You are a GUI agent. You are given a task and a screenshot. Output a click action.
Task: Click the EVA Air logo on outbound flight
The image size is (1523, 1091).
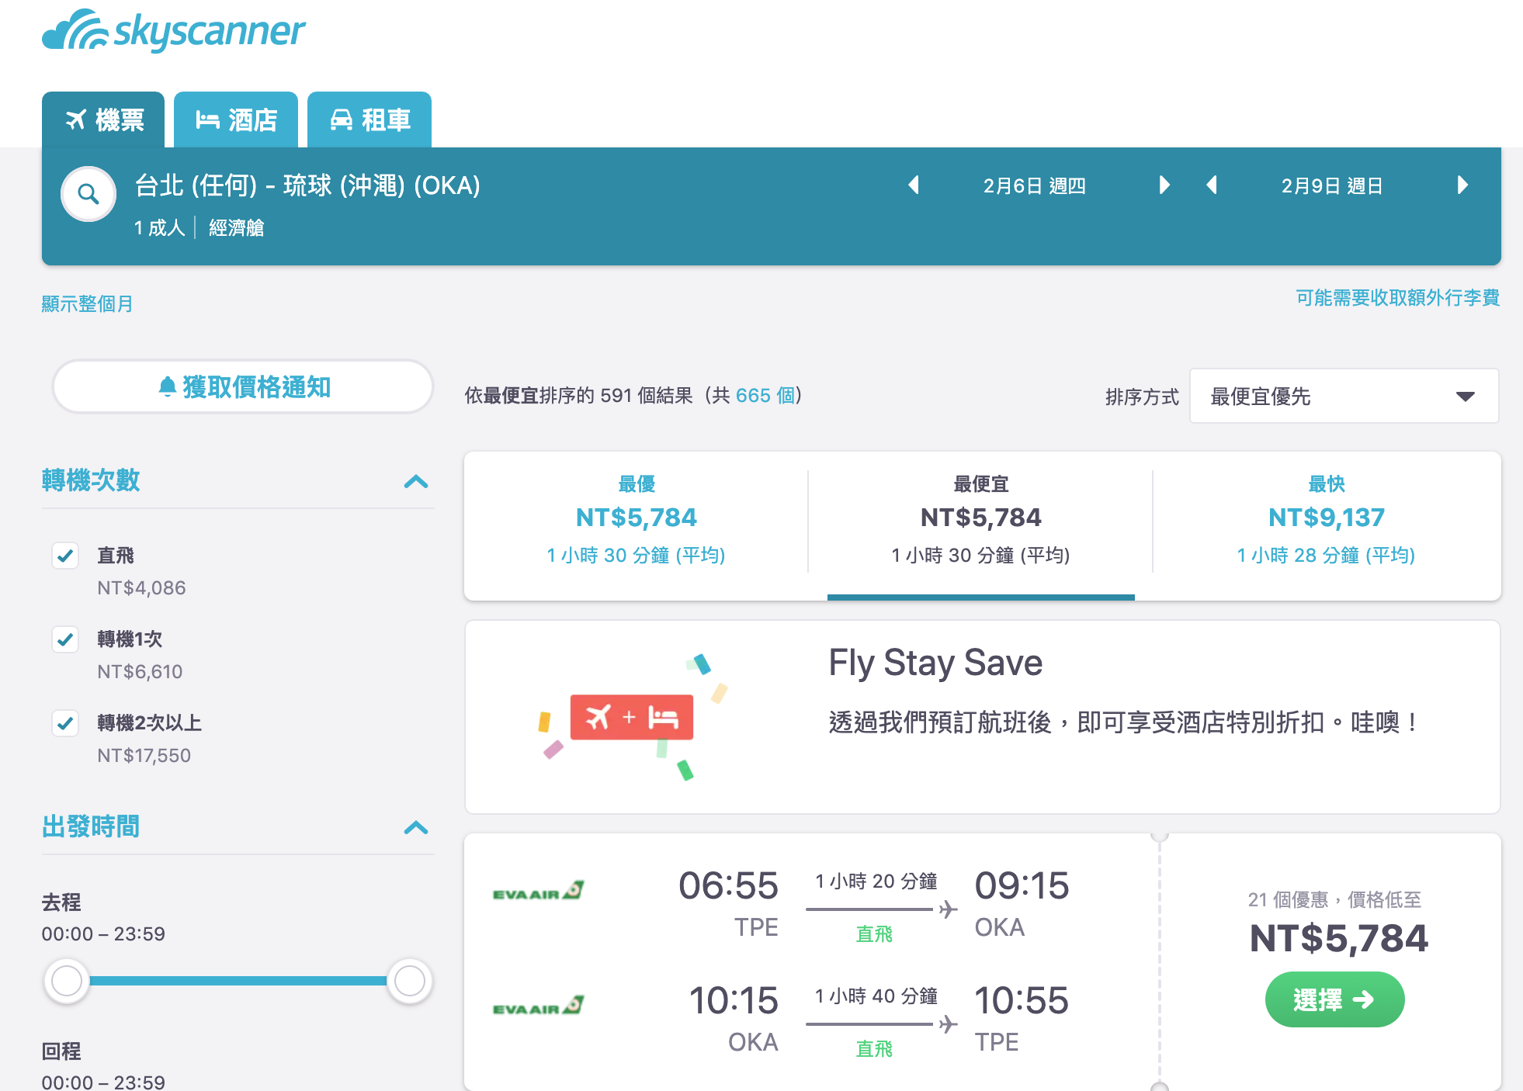coord(538,892)
